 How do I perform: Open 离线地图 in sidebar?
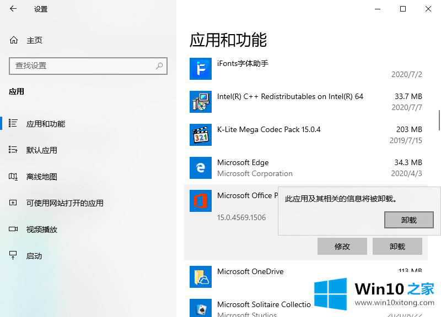(x=42, y=177)
